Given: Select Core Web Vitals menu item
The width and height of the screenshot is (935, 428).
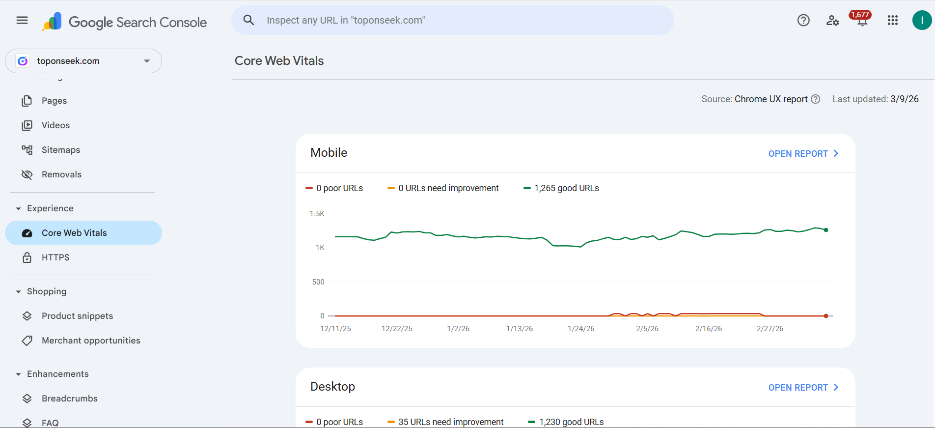Looking at the screenshot, I should pos(83,233).
